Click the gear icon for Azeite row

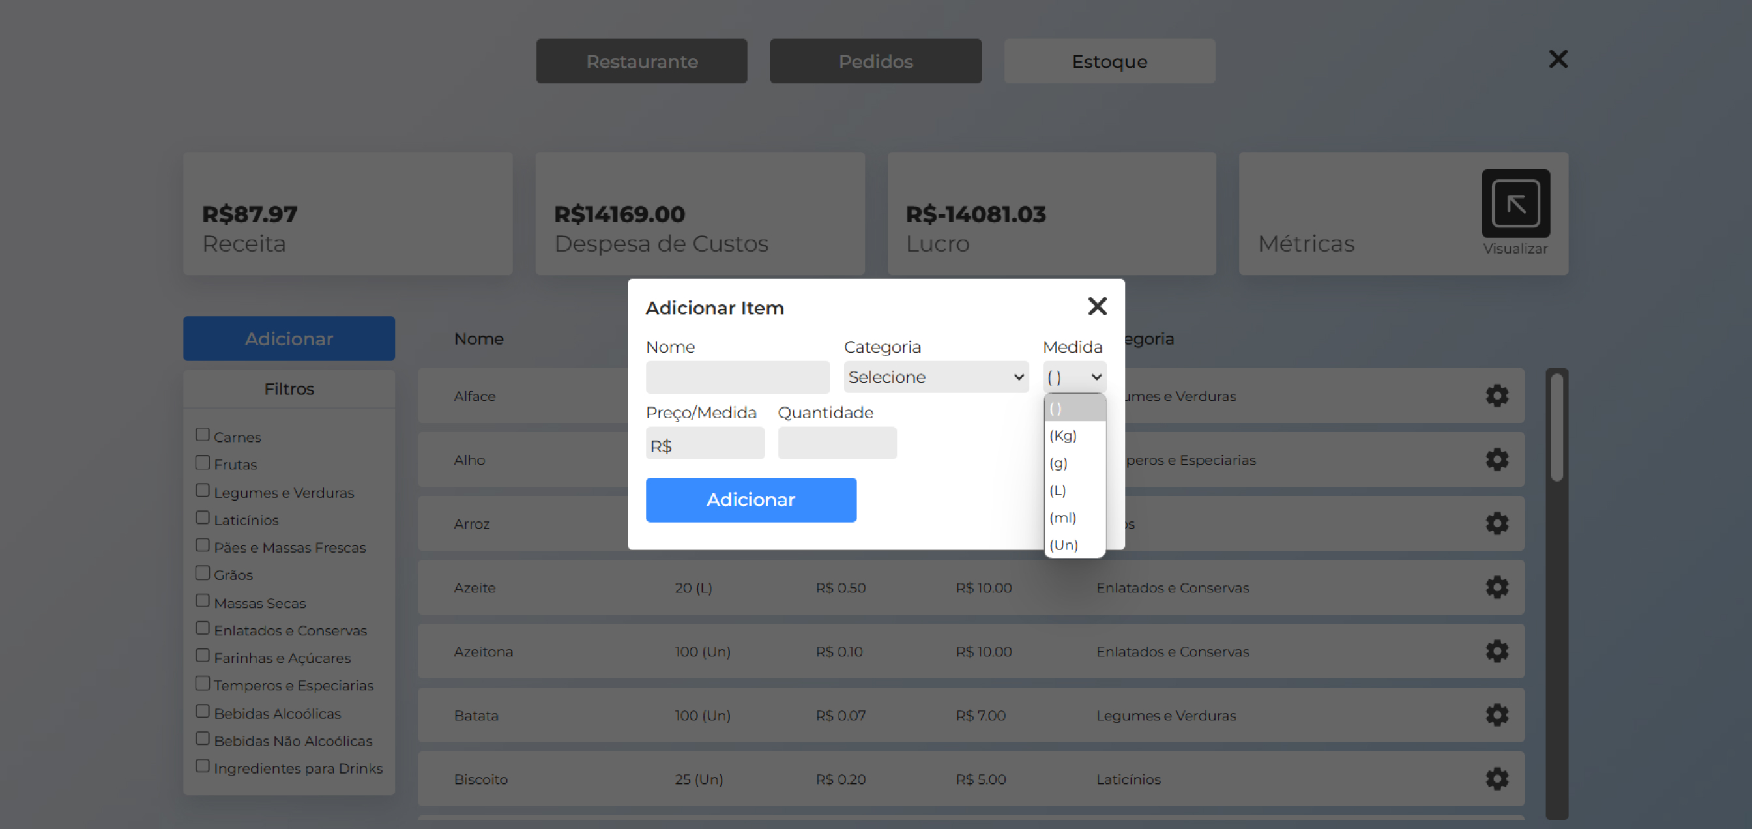click(x=1496, y=588)
